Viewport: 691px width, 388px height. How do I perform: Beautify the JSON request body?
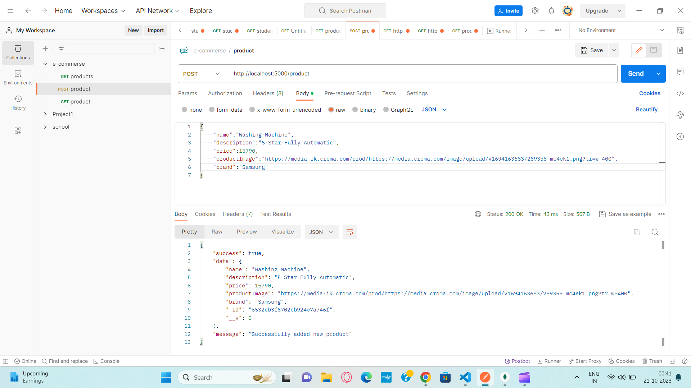(646, 110)
